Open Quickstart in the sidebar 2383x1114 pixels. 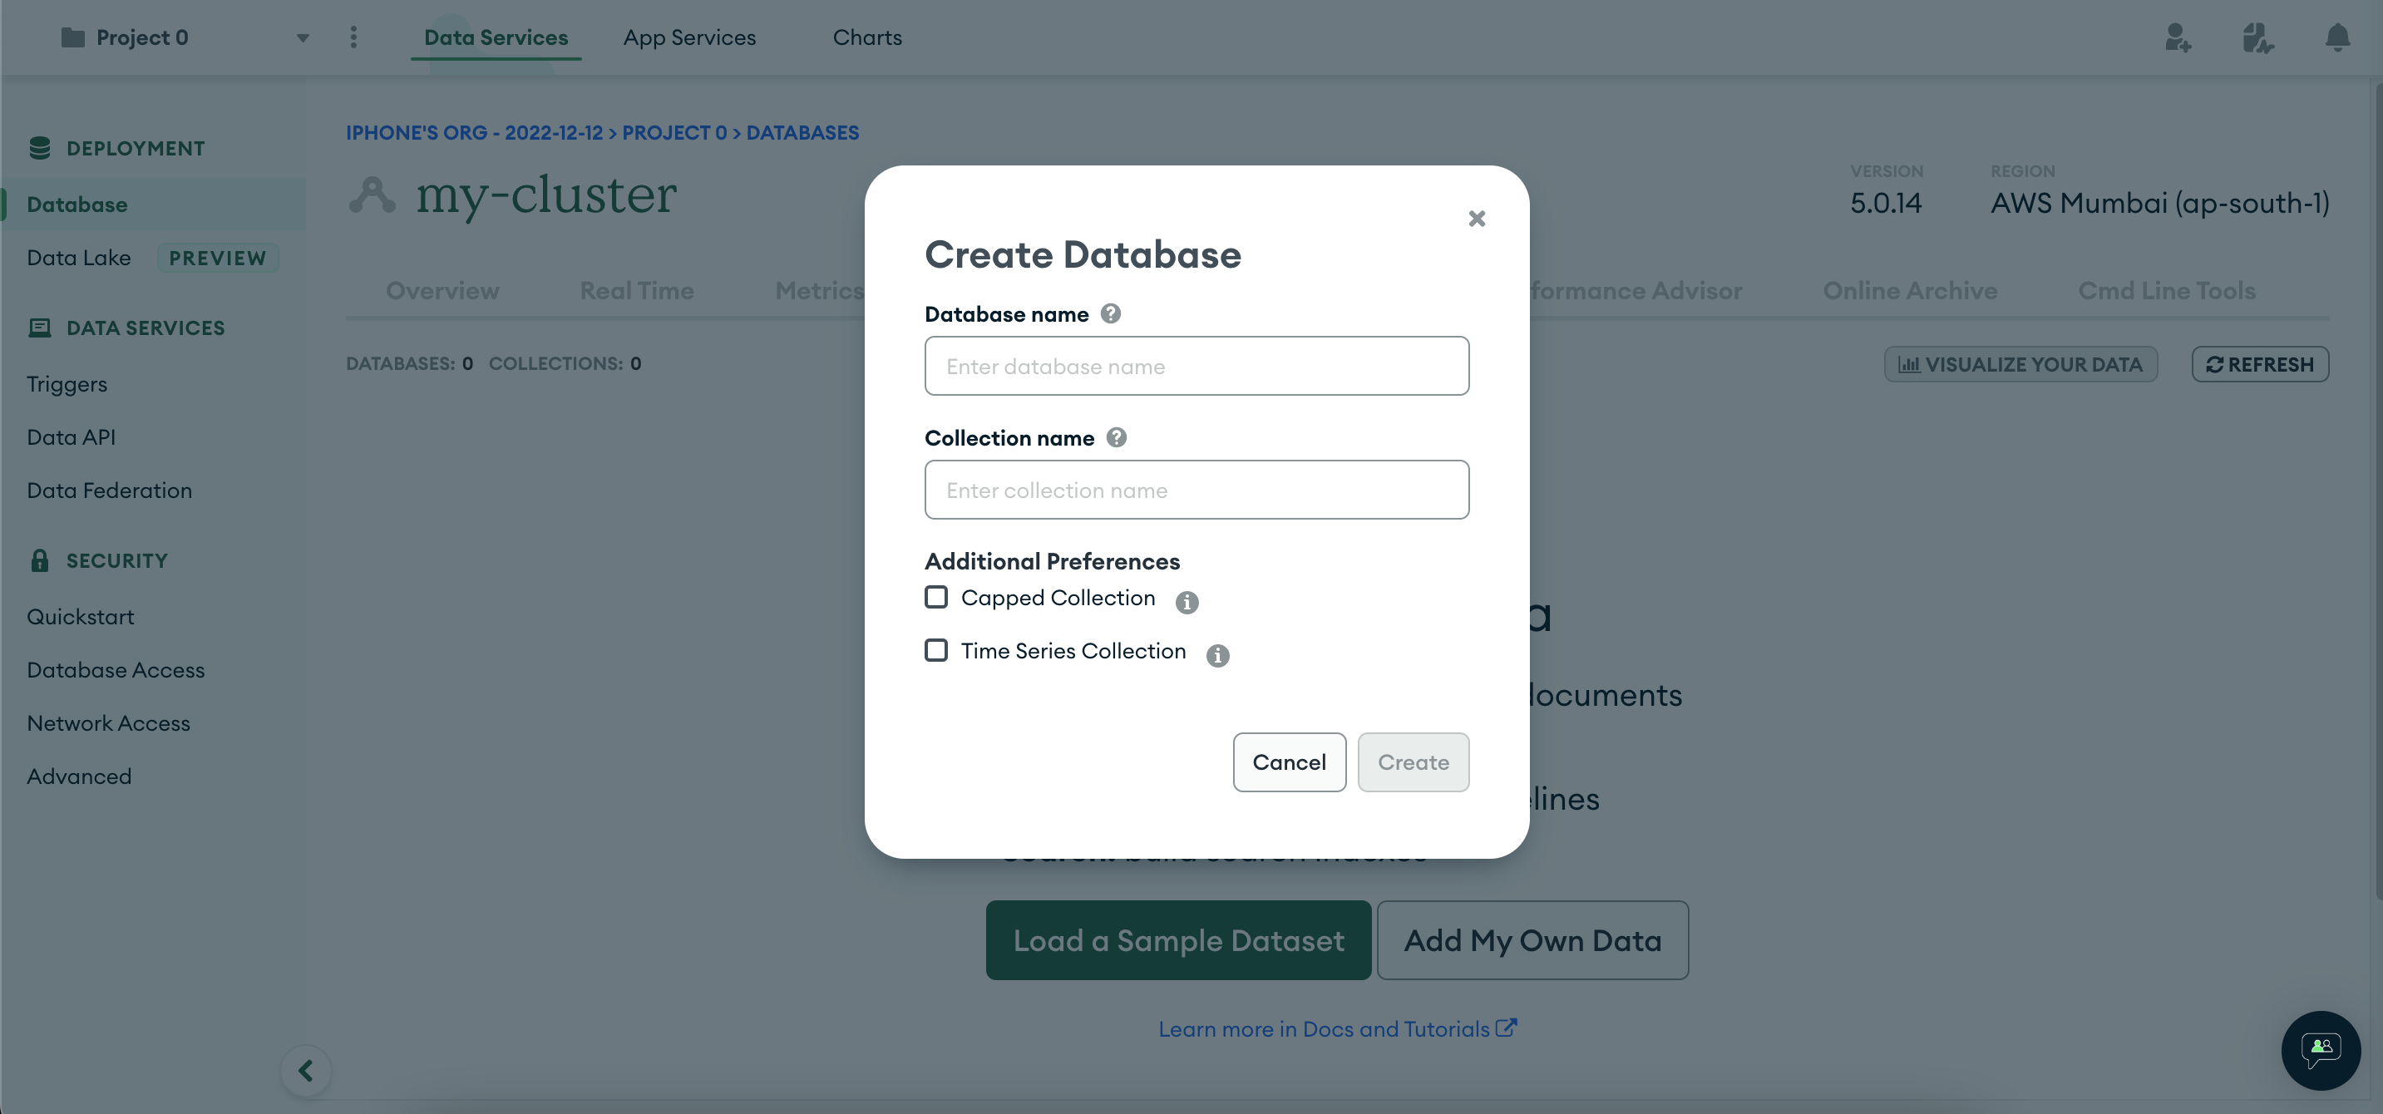point(81,616)
